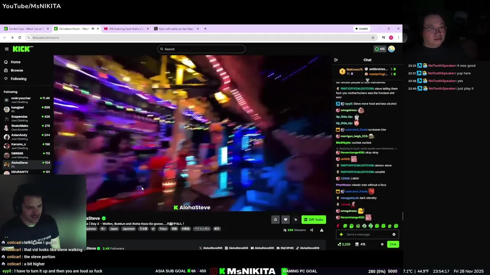This screenshot has width=490, height=275.
Task: Mute the AlohaSteve Stream tab audio
Action: click(x=92, y=29)
